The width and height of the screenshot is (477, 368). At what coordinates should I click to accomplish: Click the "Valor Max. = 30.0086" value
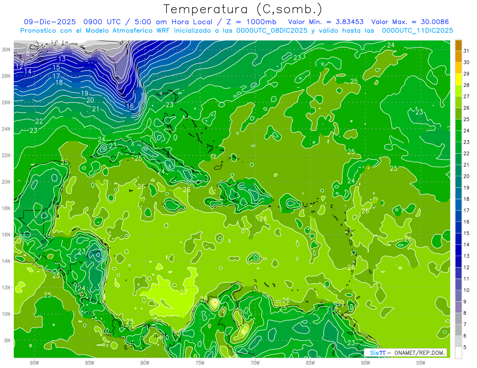410,22
